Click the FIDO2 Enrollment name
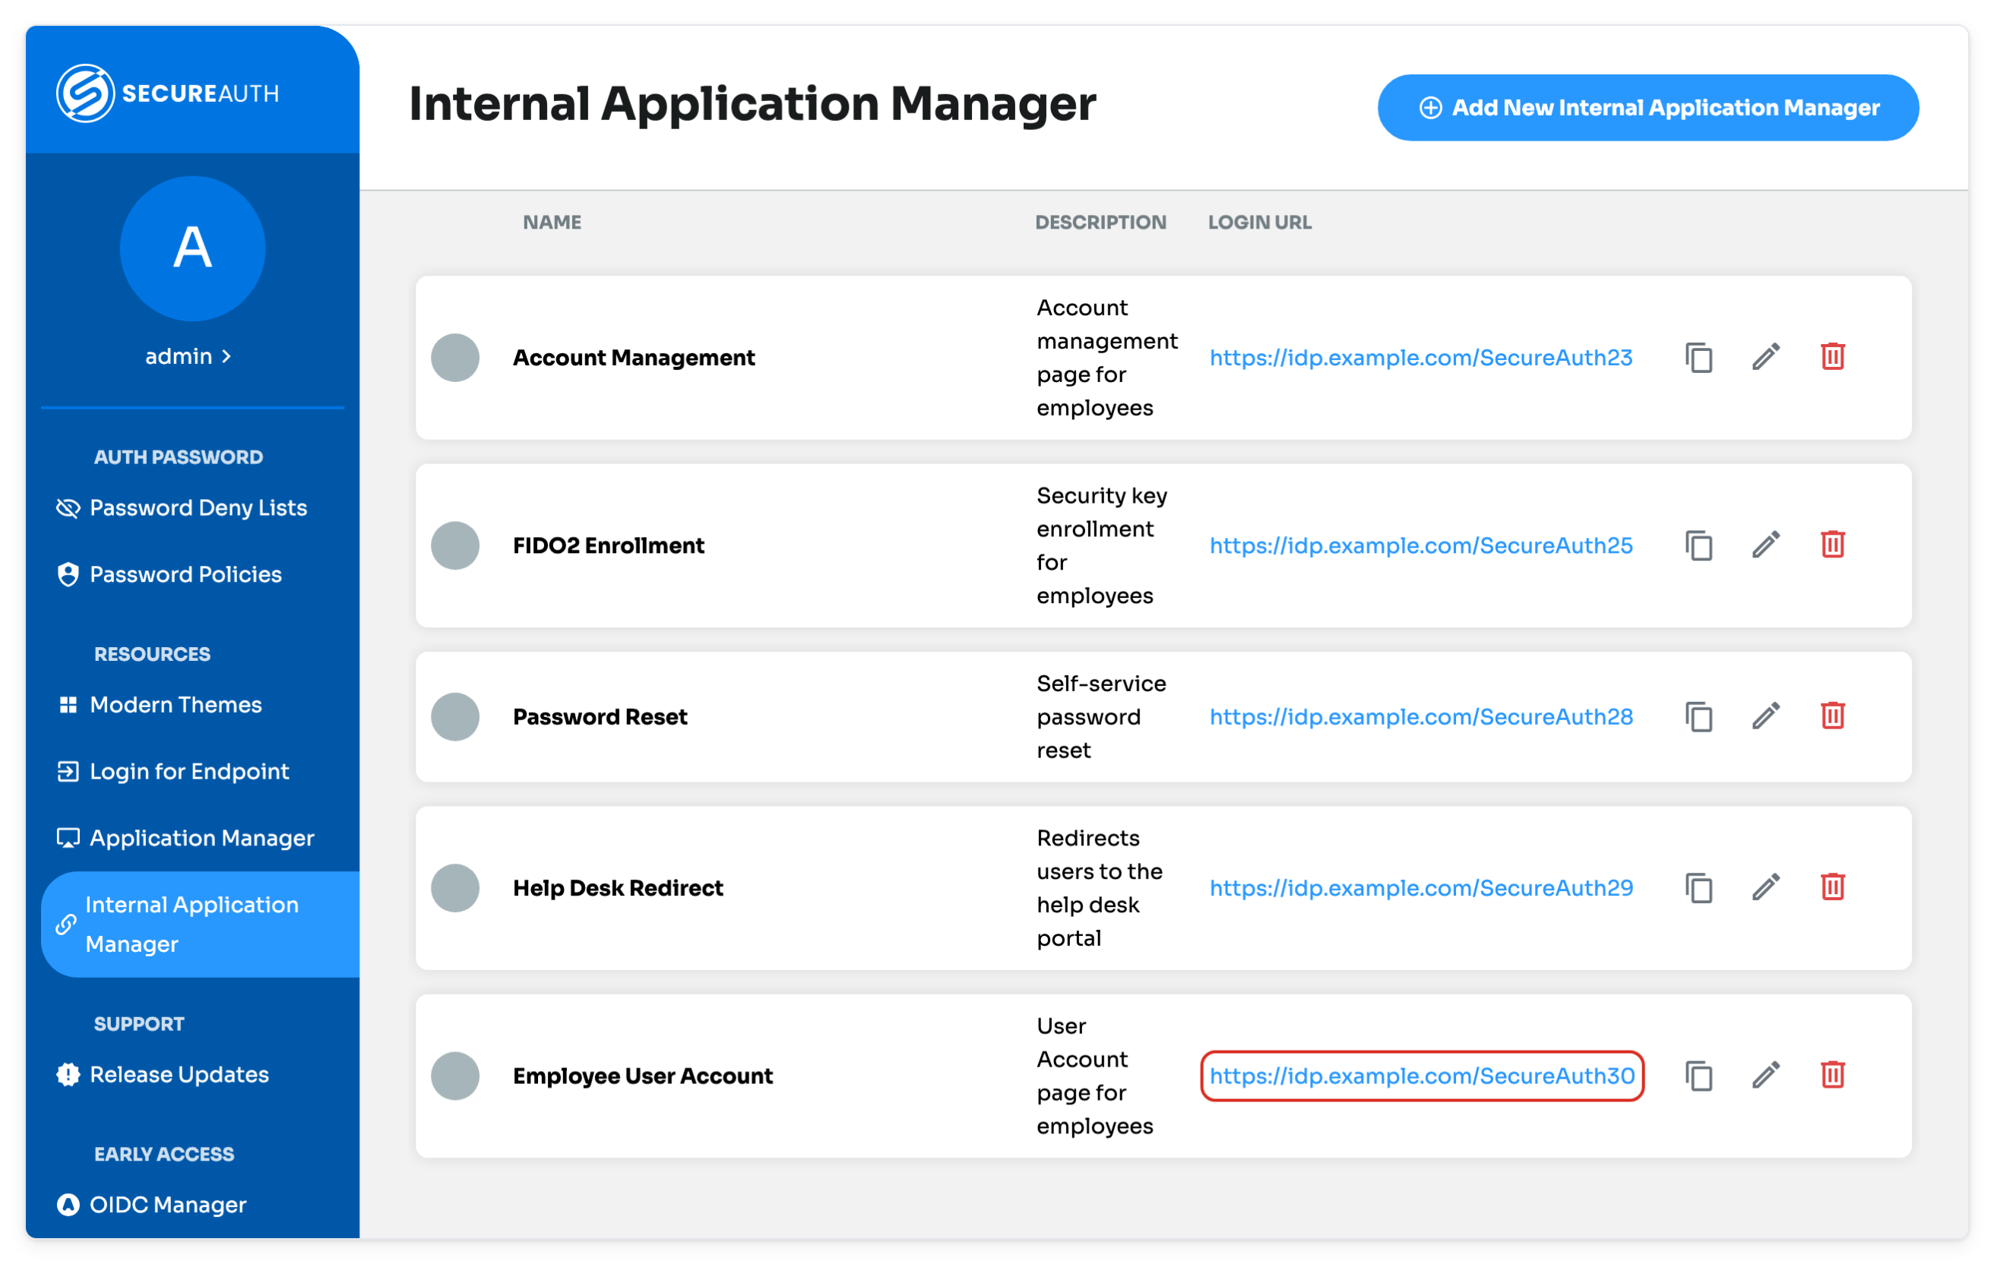 pyautogui.click(x=609, y=545)
